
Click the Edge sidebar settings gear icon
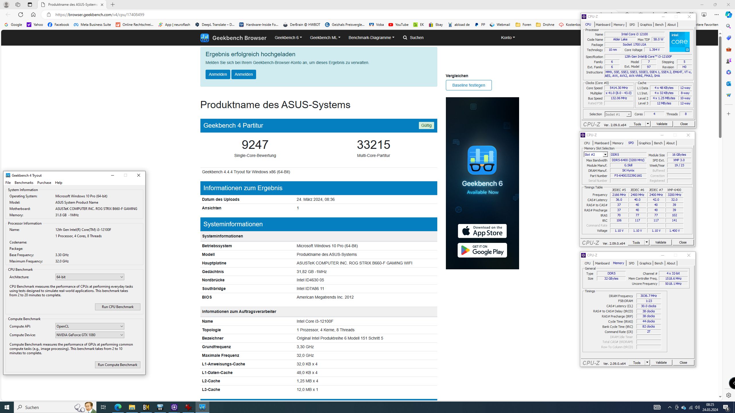pyautogui.click(x=728, y=395)
